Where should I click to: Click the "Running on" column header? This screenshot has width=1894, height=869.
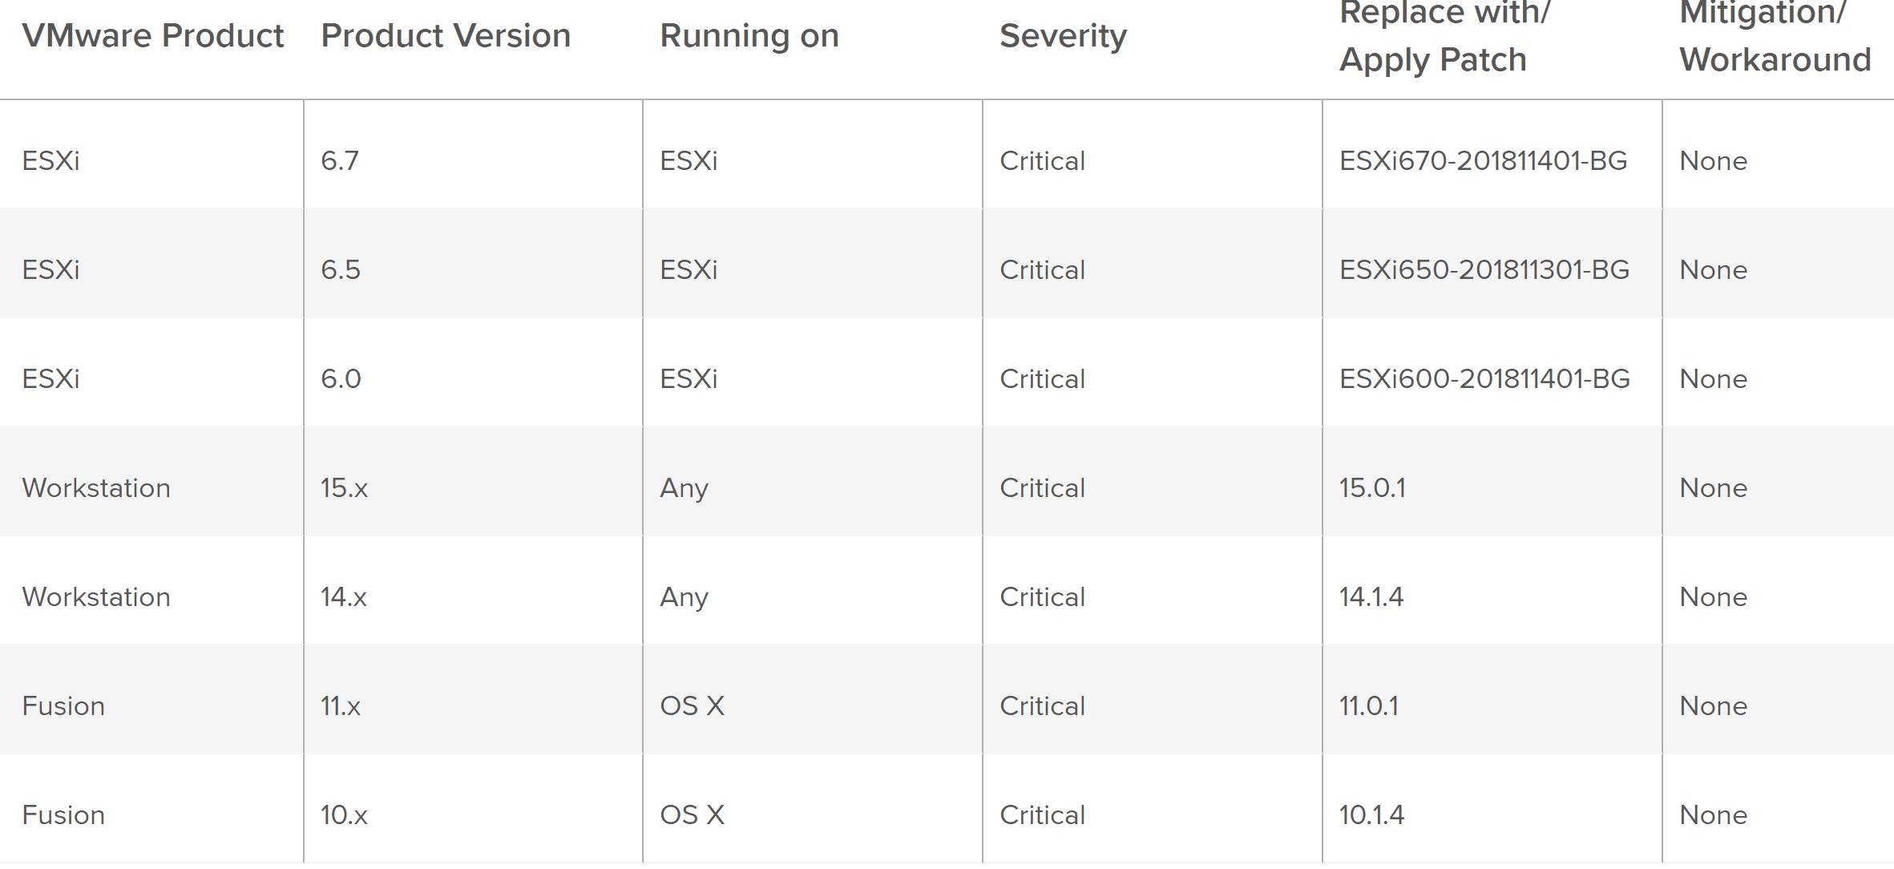coord(749,36)
